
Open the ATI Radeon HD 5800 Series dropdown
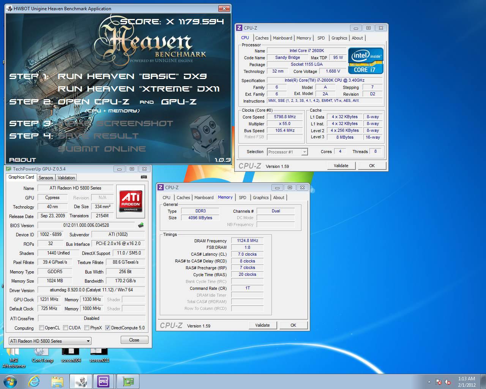[x=50, y=341]
